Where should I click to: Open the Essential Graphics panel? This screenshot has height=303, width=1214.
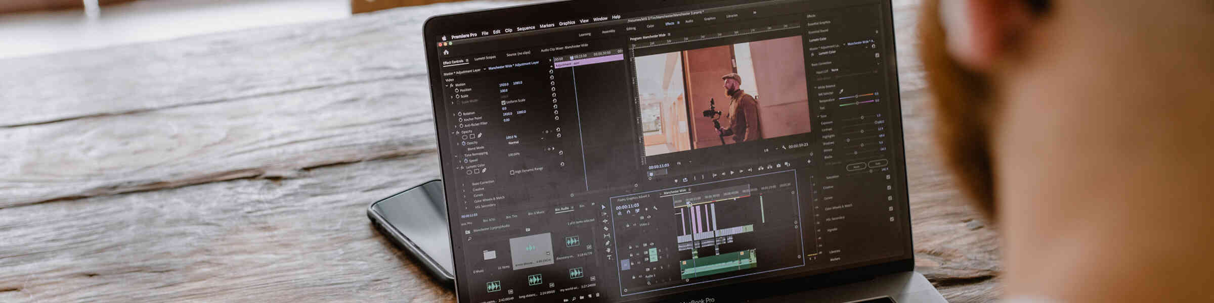point(818,23)
